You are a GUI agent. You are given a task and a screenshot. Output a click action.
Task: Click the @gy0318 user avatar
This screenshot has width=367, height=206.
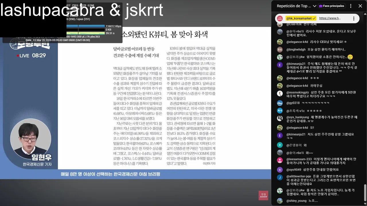point(280,103)
